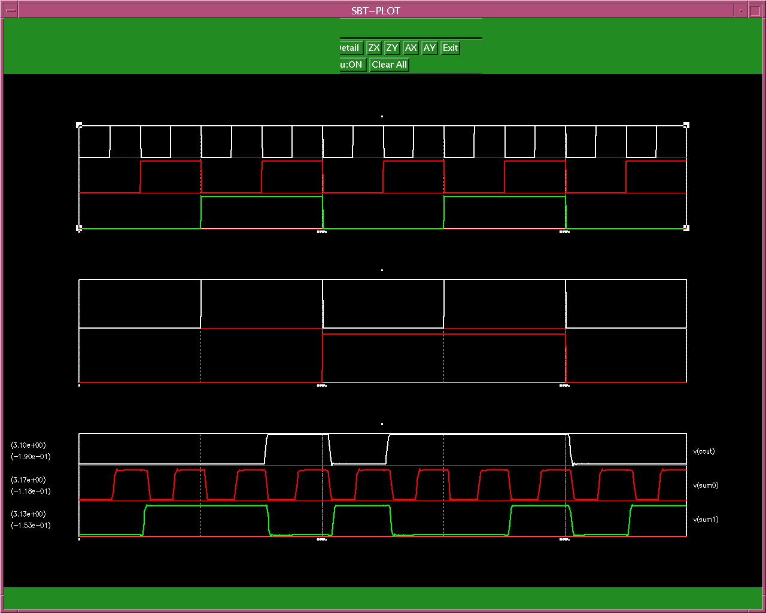Click the v(sum1) range values on left
This screenshot has width=766, height=613.
point(31,520)
